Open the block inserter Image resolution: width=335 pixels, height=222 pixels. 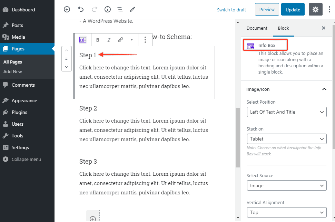click(x=67, y=9)
